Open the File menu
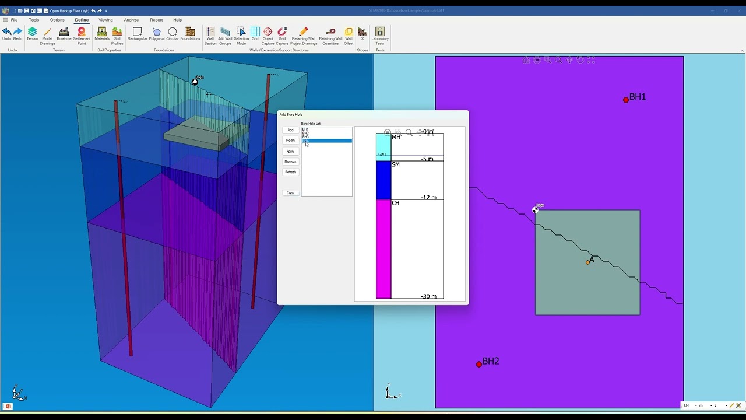Screen dimensions: 746x420 pos(14,20)
